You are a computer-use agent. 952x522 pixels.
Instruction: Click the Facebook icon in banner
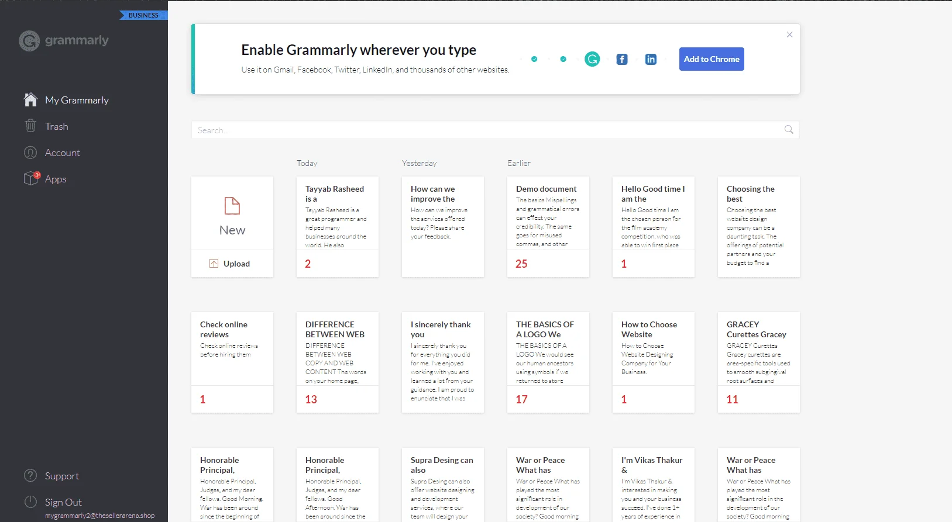[x=622, y=59]
